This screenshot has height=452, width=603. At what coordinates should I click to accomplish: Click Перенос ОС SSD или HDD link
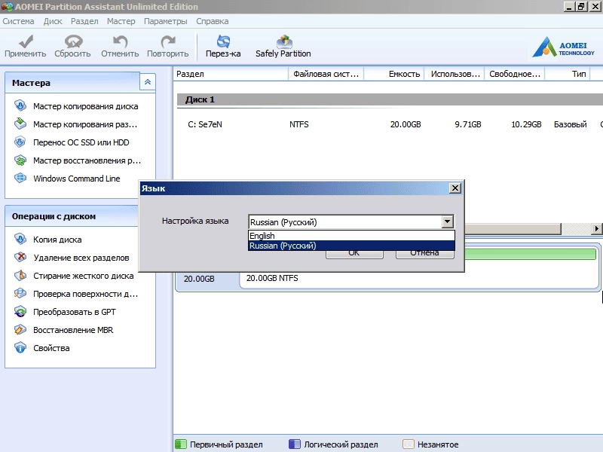[x=81, y=142]
